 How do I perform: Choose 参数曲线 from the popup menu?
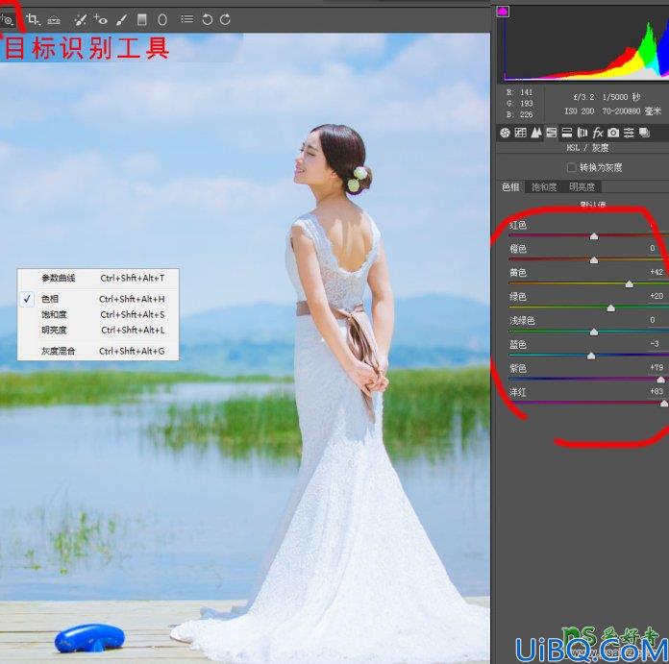98,278
